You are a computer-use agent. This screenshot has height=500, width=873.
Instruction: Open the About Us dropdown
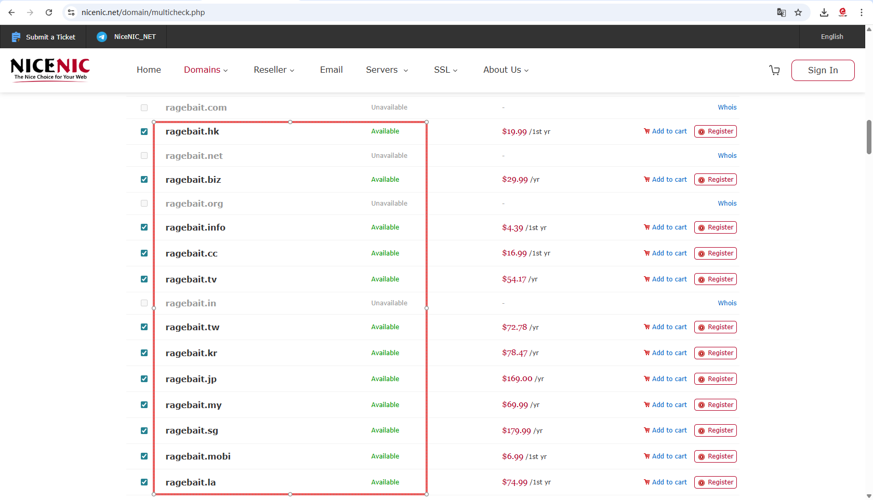coord(506,70)
